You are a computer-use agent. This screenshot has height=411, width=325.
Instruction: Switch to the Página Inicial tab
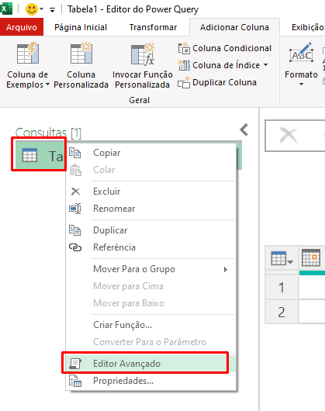(81, 27)
